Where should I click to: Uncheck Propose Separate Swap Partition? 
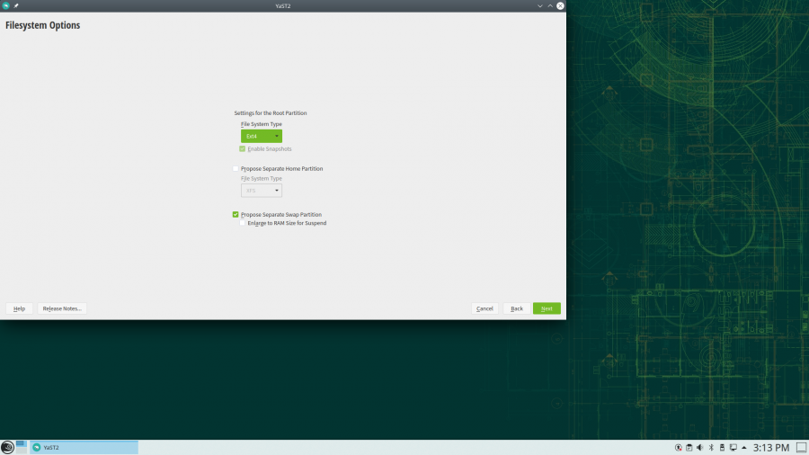pyautogui.click(x=236, y=214)
